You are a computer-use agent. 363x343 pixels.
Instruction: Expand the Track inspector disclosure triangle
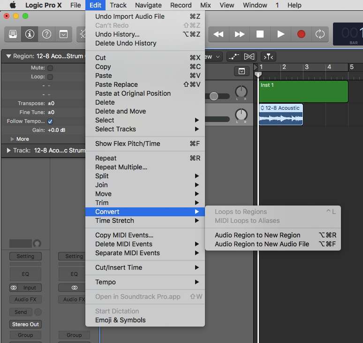[8, 151]
